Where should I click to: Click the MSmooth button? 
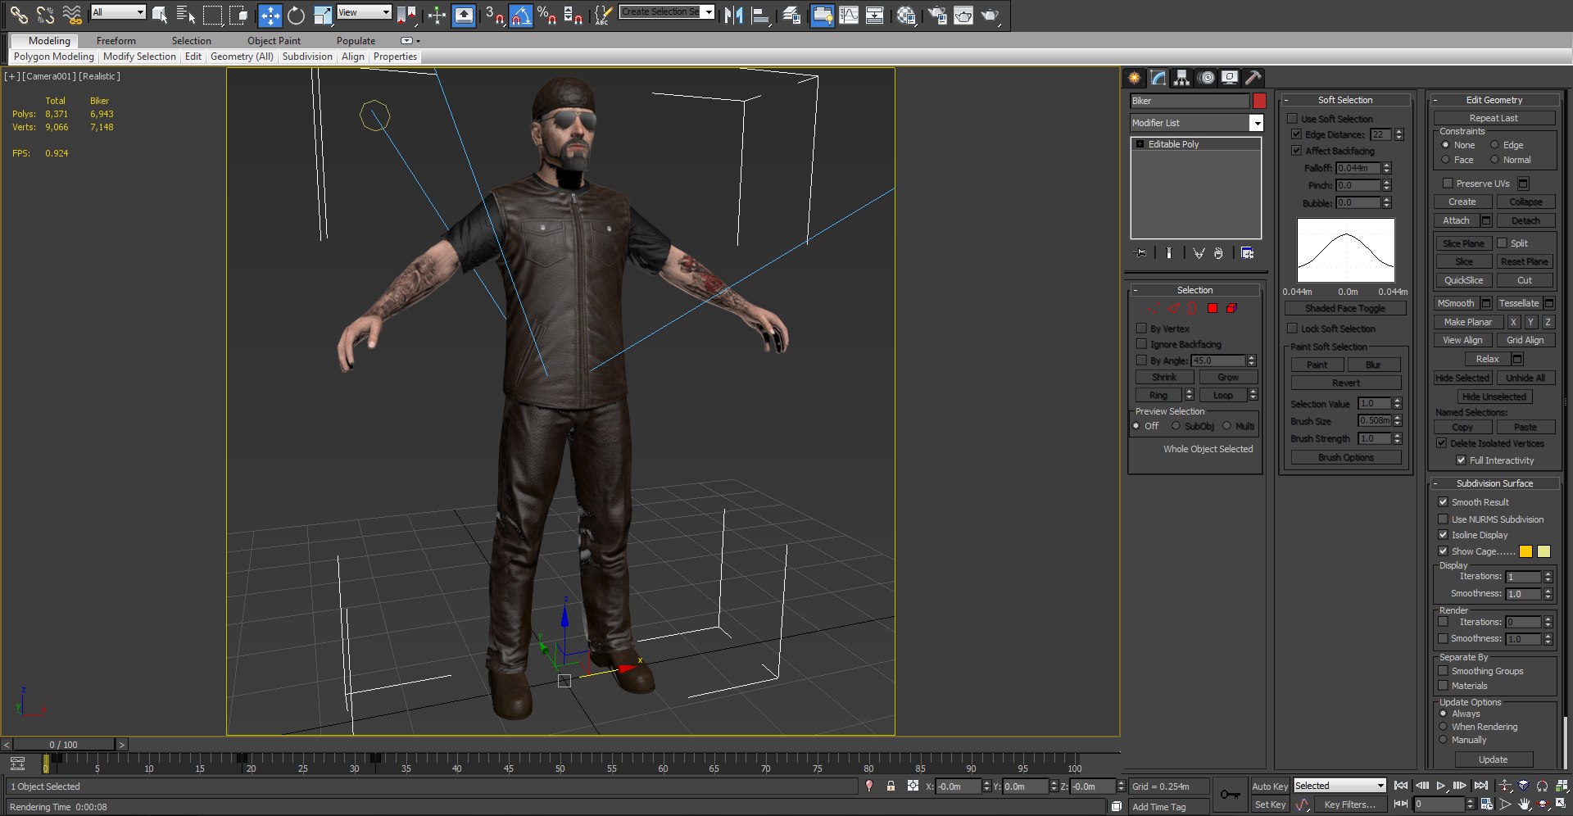[1456, 303]
